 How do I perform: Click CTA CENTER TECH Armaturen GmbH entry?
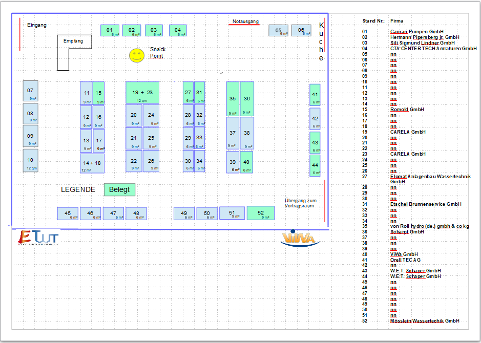(433, 49)
